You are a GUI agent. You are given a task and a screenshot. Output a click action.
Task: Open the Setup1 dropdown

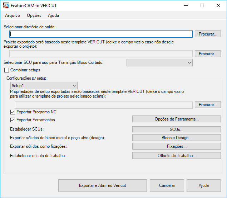pos(44,86)
